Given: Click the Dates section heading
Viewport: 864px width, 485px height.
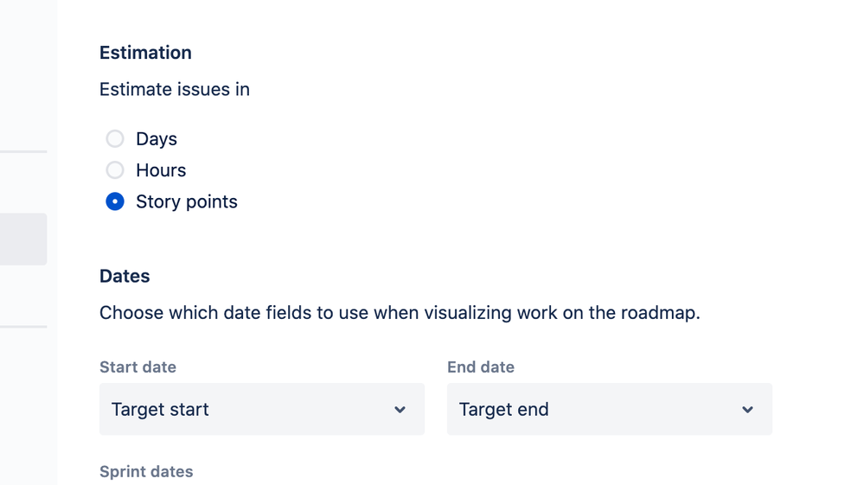Looking at the screenshot, I should (125, 277).
